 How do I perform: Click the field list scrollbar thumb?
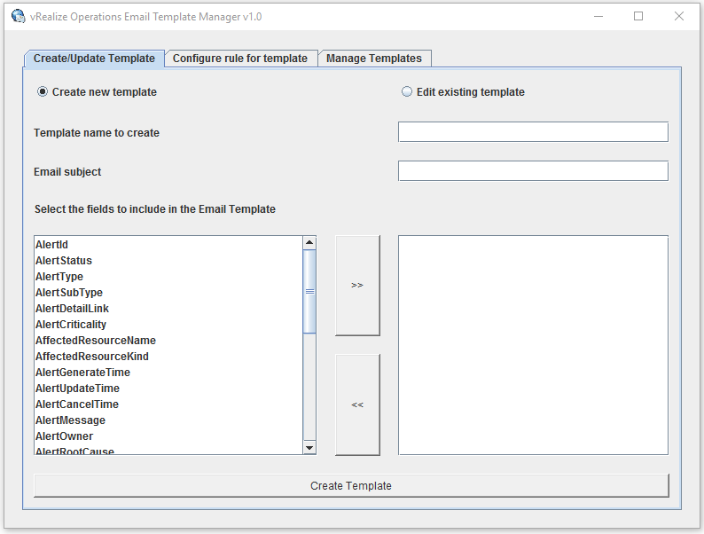[x=309, y=292]
